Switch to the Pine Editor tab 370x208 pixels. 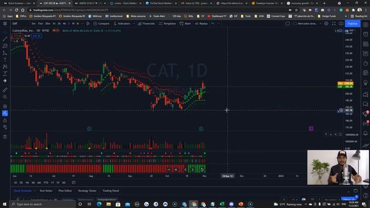pyautogui.click(x=65, y=191)
